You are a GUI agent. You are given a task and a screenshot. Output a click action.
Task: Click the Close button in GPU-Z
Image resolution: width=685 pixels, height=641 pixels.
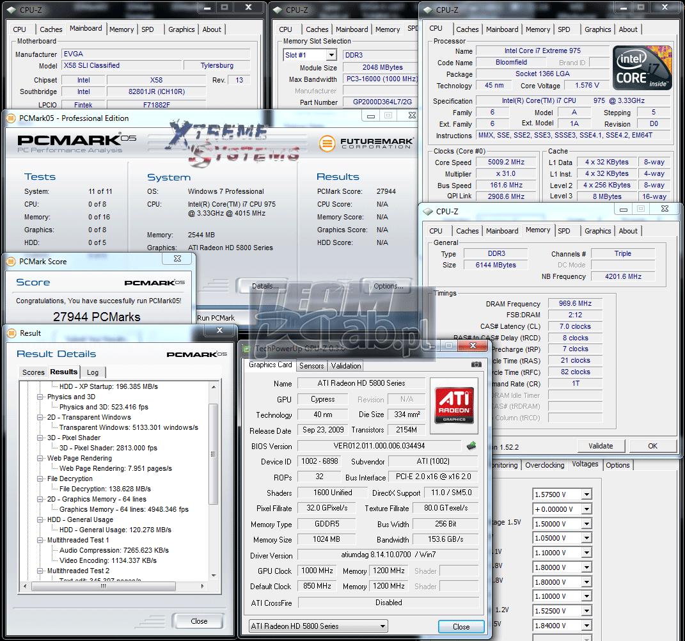click(461, 626)
